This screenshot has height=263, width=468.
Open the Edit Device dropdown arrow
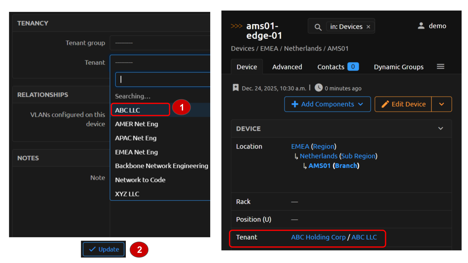tap(441, 104)
